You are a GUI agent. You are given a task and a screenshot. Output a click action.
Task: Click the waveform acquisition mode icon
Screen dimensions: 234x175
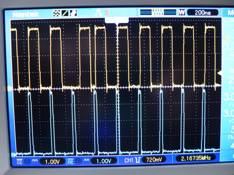[x=57, y=13]
